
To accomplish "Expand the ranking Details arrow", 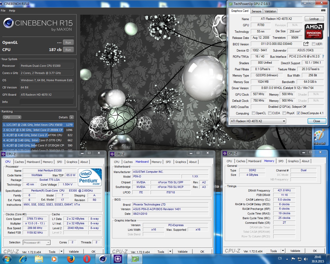I will pos(72,117).
